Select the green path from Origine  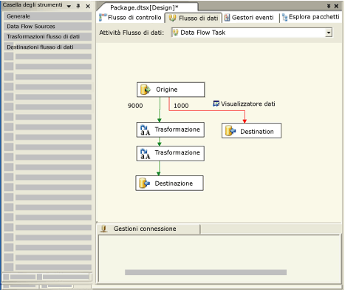160,109
